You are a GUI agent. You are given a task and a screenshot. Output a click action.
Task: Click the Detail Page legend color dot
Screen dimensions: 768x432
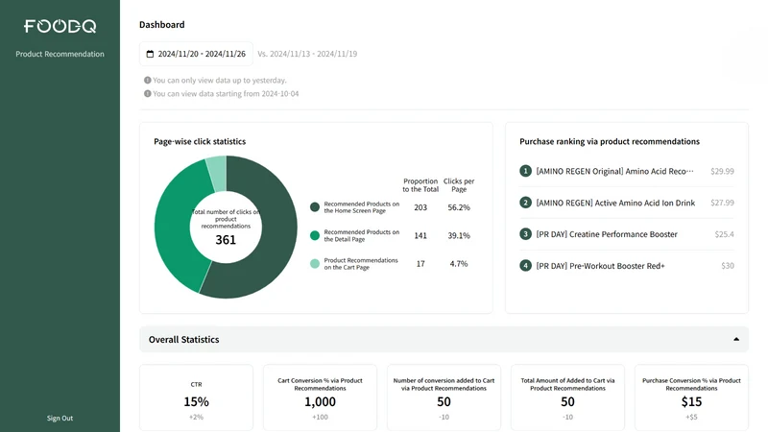pos(315,235)
